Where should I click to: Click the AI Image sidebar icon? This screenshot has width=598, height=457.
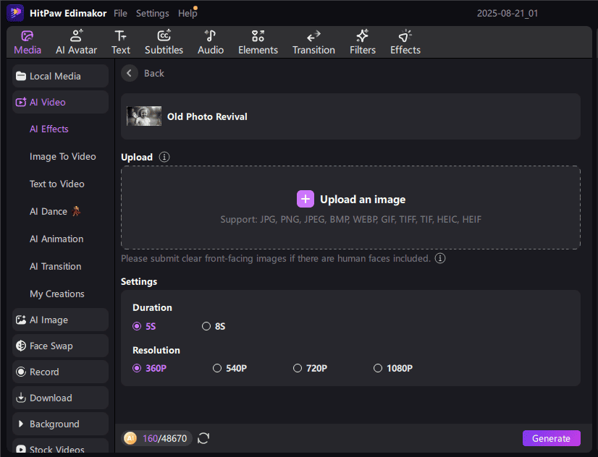(20, 320)
